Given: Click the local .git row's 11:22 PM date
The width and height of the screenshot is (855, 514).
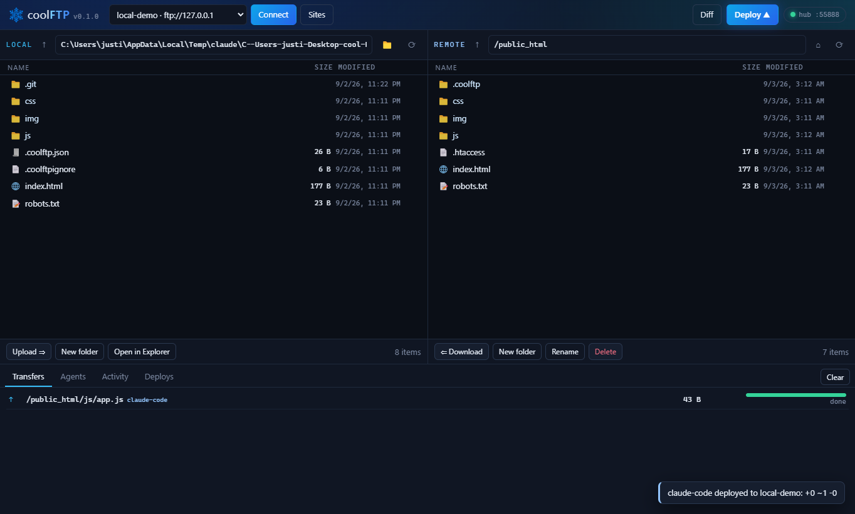Looking at the screenshot, I should (x=368, y=84).
